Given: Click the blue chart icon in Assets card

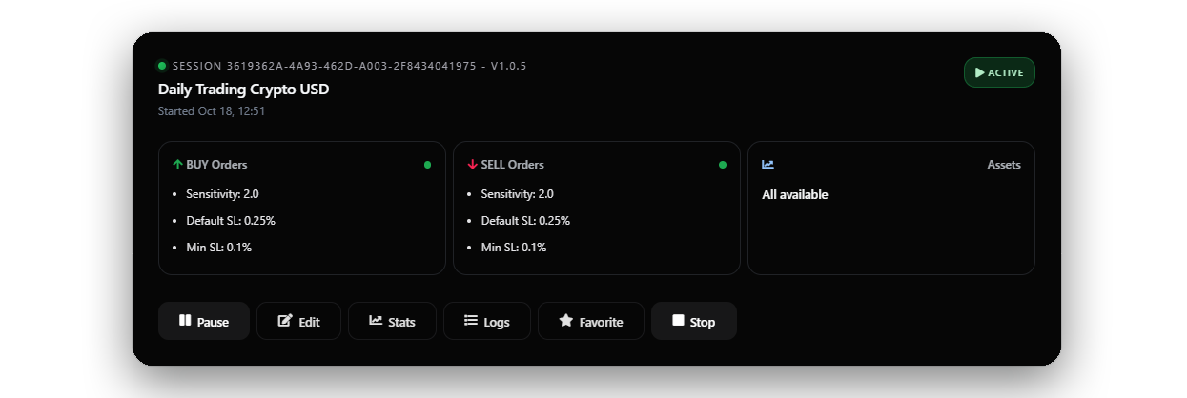Looking at the screenshot, I should pos(767,165).
